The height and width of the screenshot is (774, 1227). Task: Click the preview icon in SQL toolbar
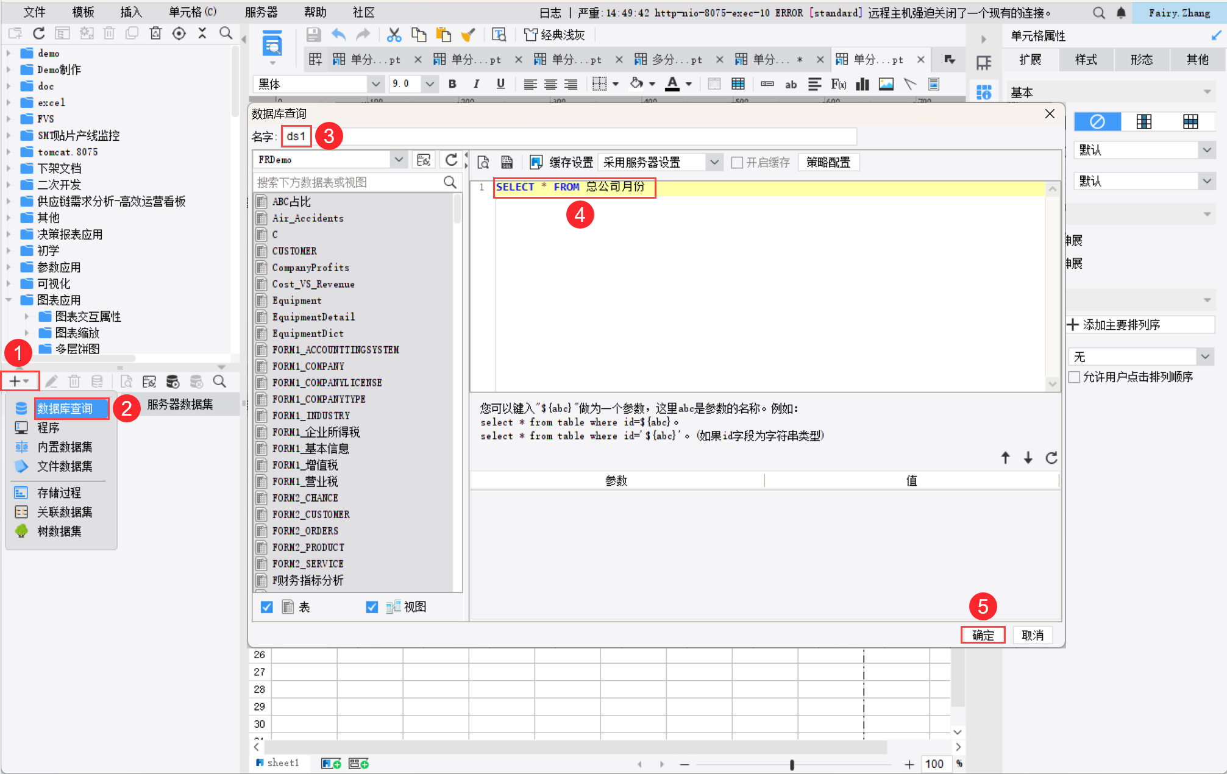pos(483,162)
